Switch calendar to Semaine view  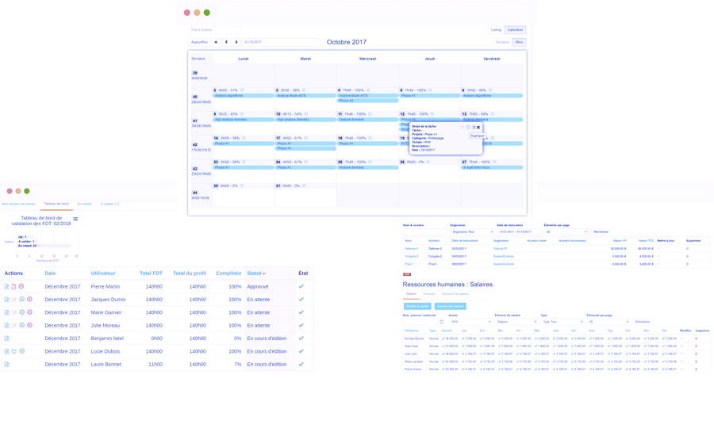[501, 42]
